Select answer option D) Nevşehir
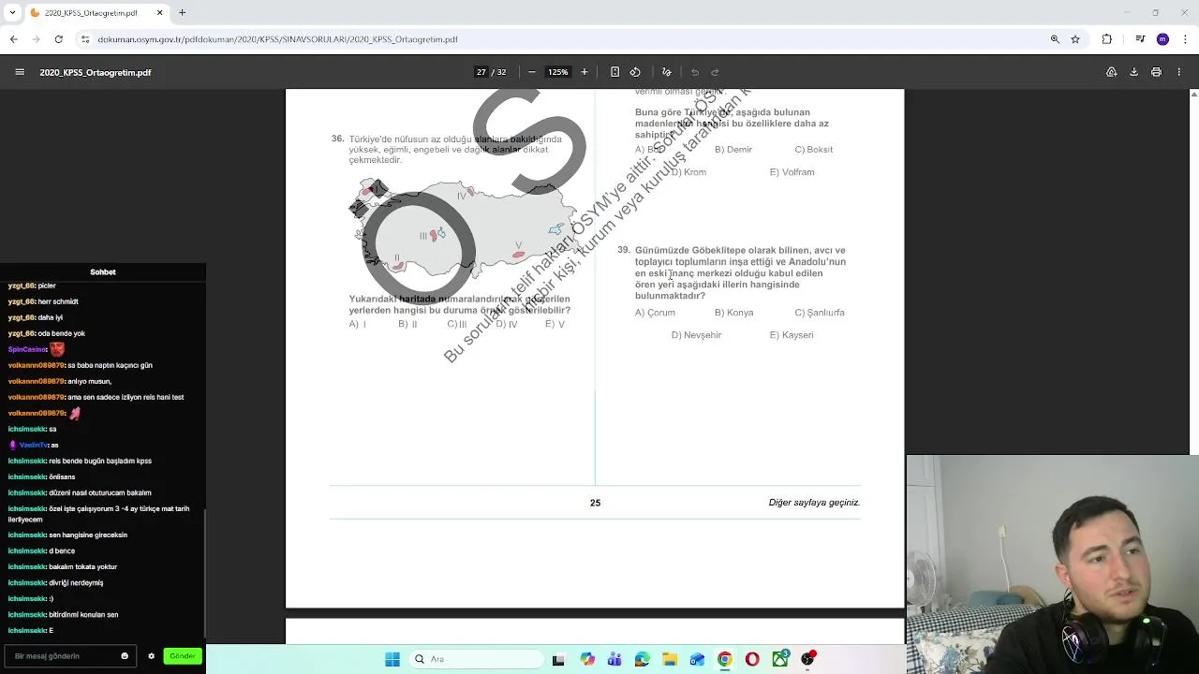This screenshot has height=674, width=1199. 696,335
